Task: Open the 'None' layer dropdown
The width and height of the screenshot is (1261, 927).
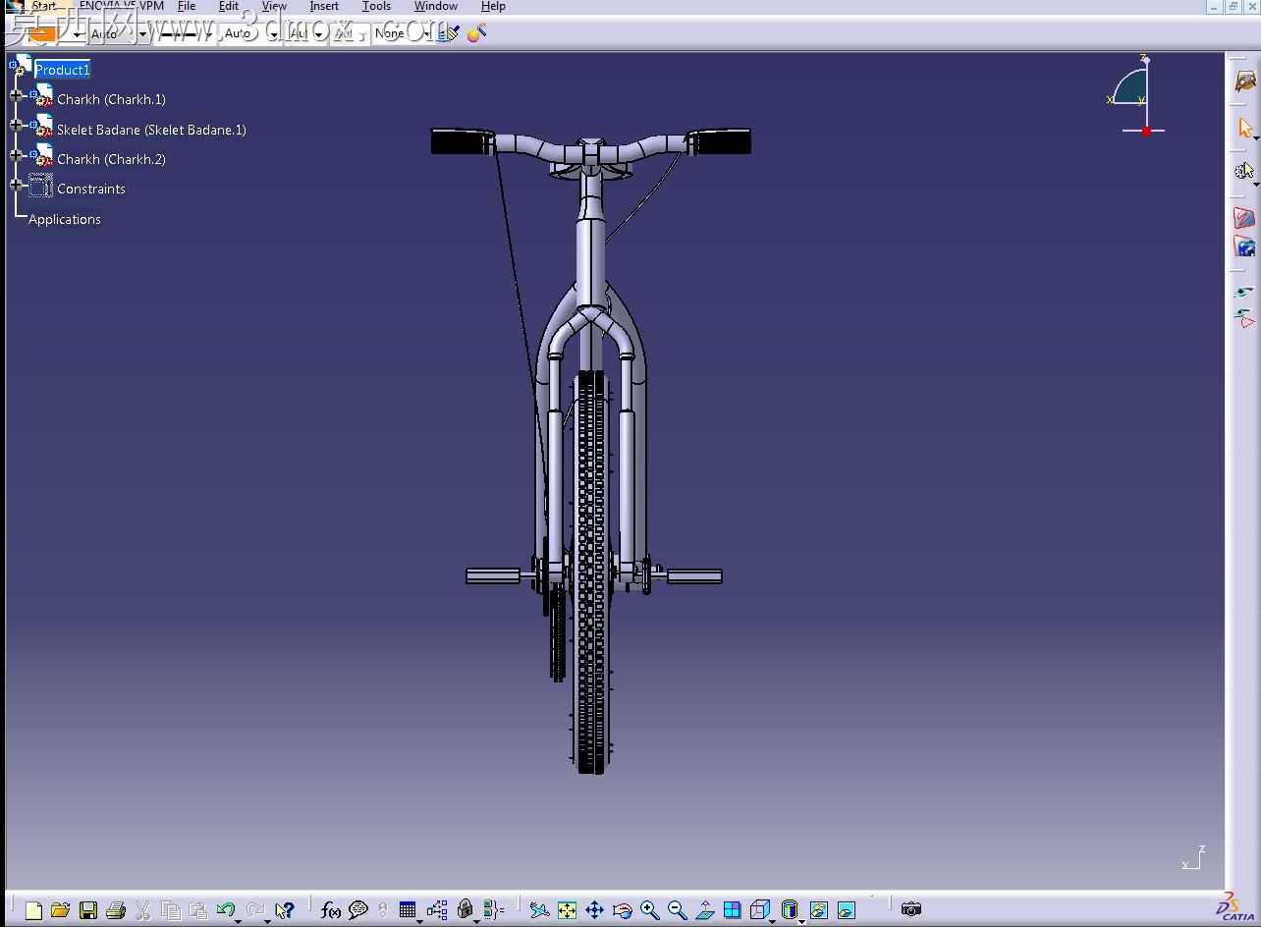Action: click(429, 33)
